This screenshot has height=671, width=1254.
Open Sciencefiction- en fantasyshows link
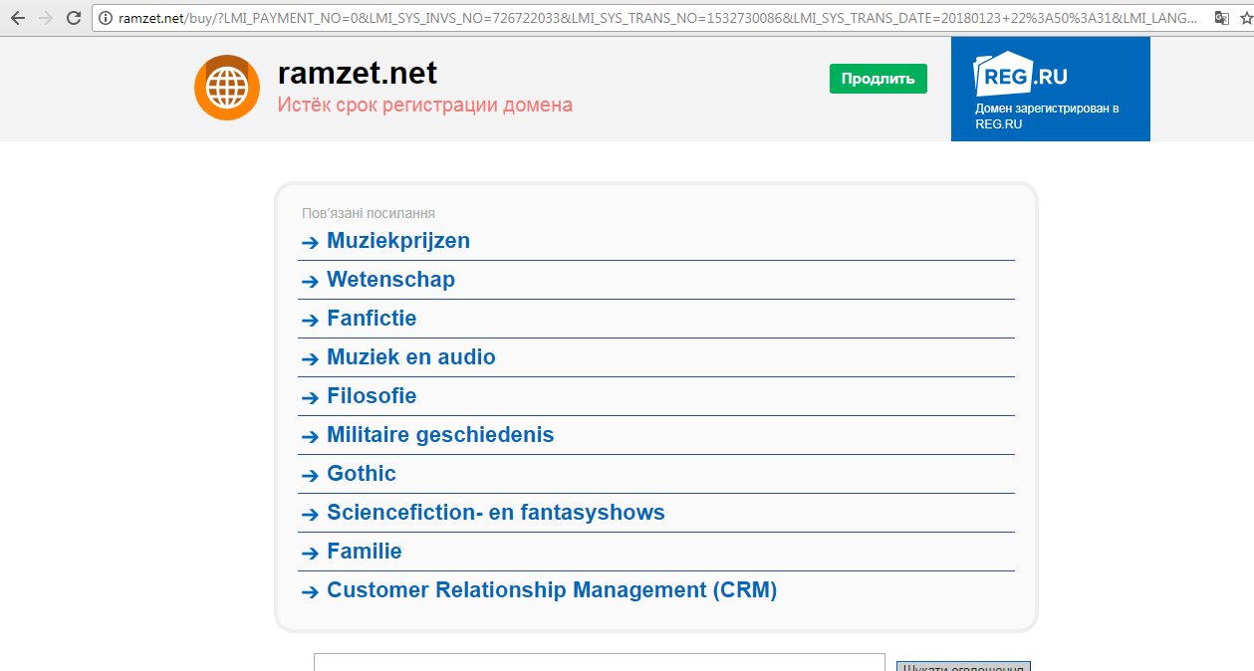[495, 513]
